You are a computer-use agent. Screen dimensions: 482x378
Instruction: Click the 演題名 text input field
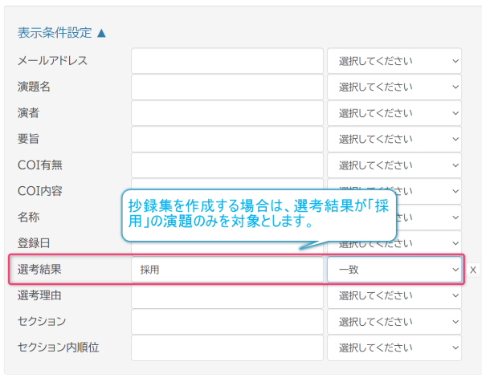(227, 87)
